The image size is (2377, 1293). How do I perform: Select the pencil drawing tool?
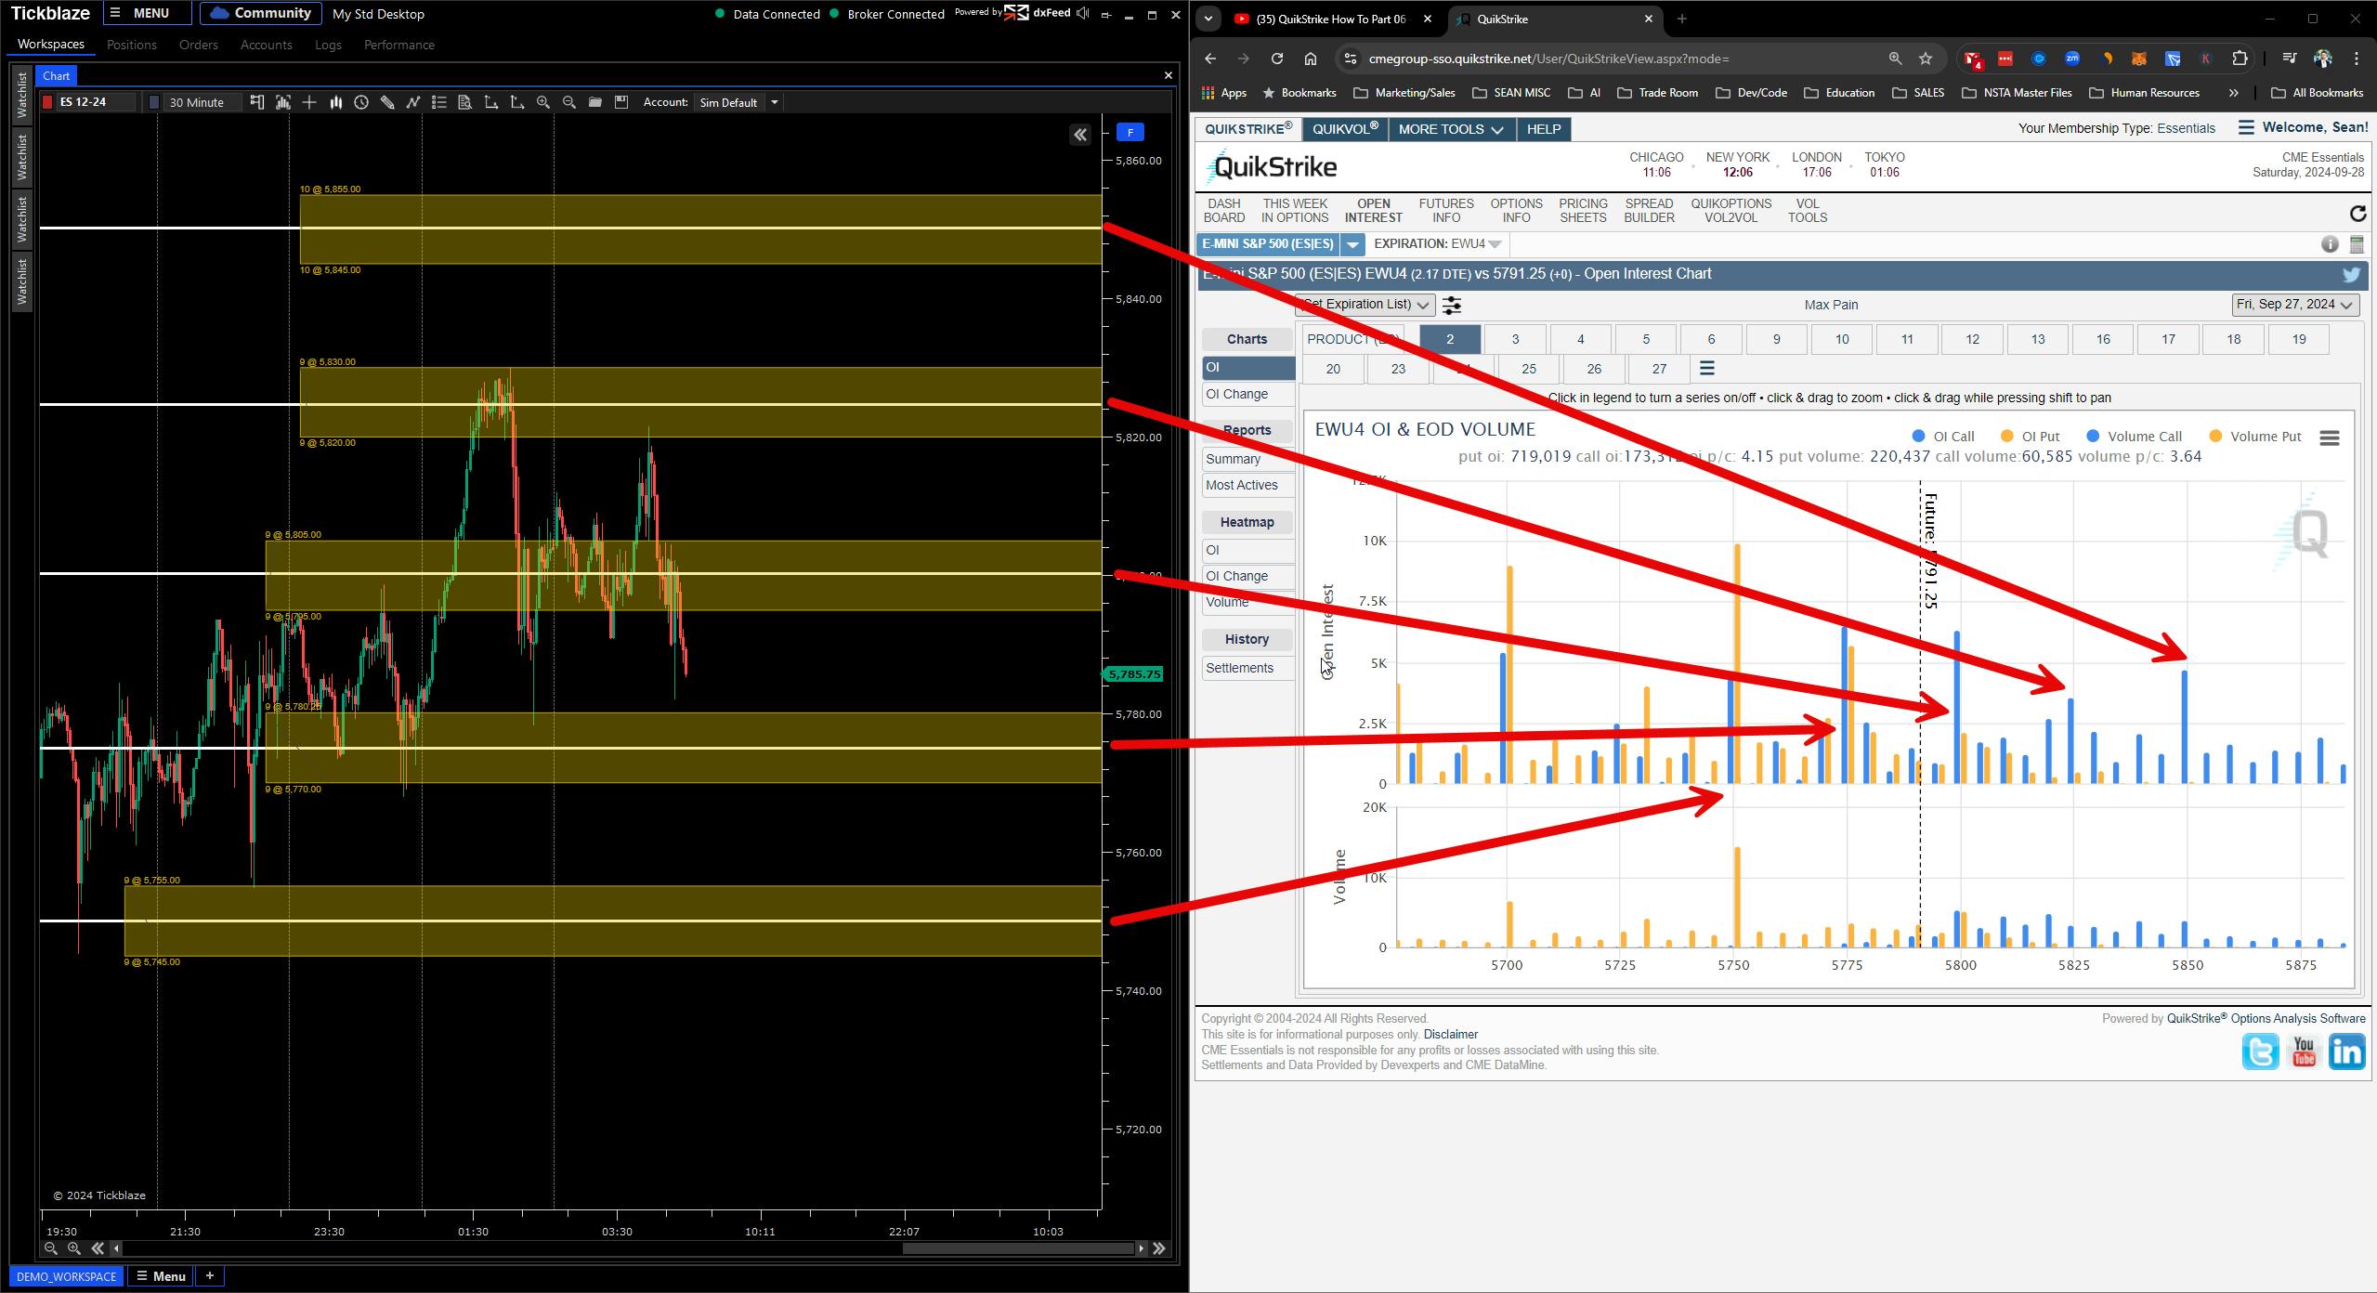click(x=387, y=102)
